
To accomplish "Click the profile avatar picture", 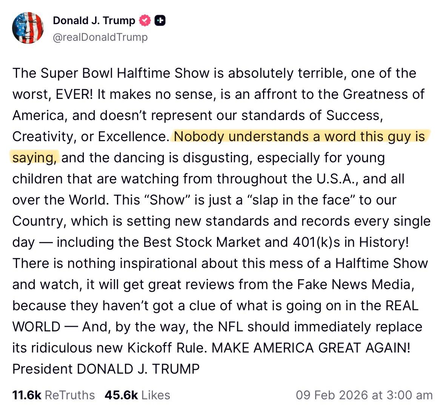I will pos(28,28).
